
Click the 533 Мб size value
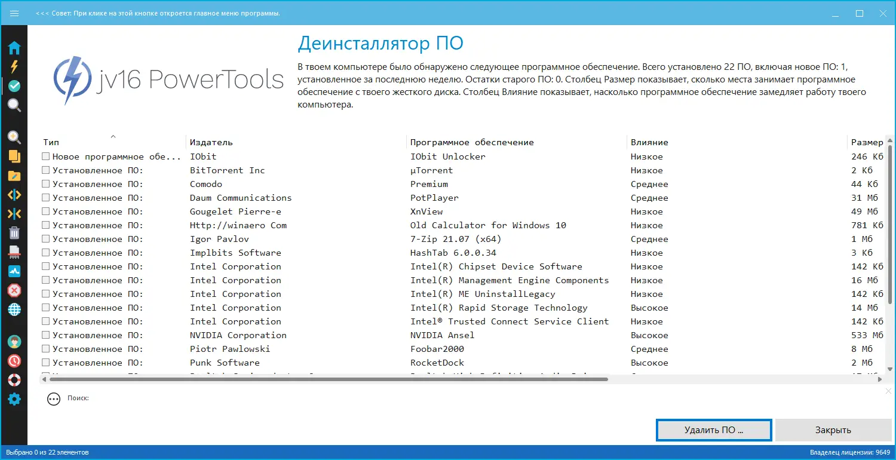(867, 335)
